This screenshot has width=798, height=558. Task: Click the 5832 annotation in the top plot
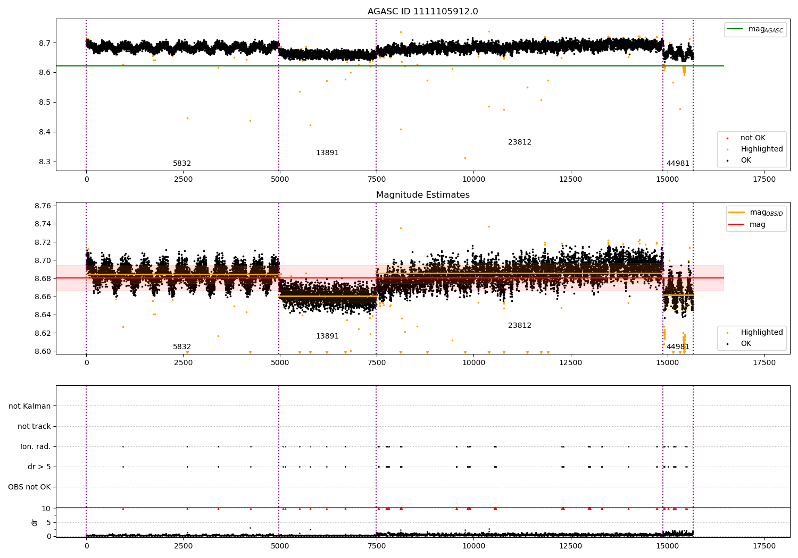tap(182, 164)
